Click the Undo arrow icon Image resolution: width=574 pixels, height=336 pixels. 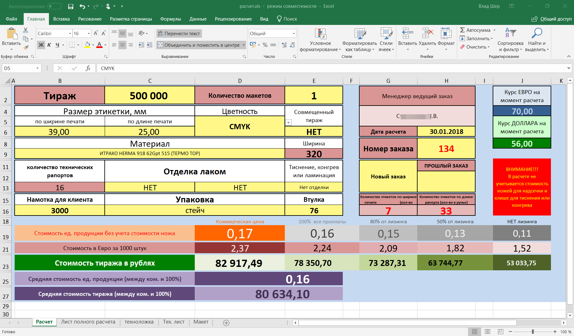pyautogui.click(x=82, y=6)
